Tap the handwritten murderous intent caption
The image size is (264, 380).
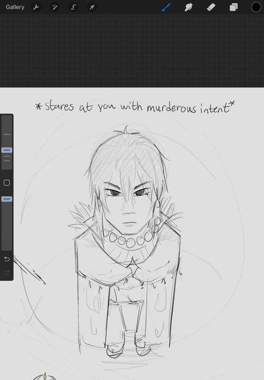click(x=135, y=106)
